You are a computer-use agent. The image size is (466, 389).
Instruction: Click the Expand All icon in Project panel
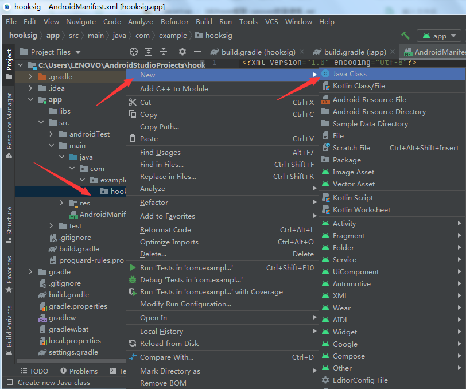click(x=149, y=52)
